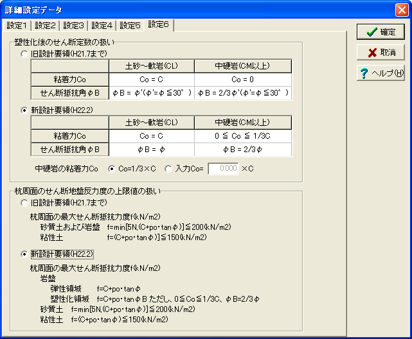
Task: Click the せん断抵抗角φB row header in the old table
Action: (70, 93)
